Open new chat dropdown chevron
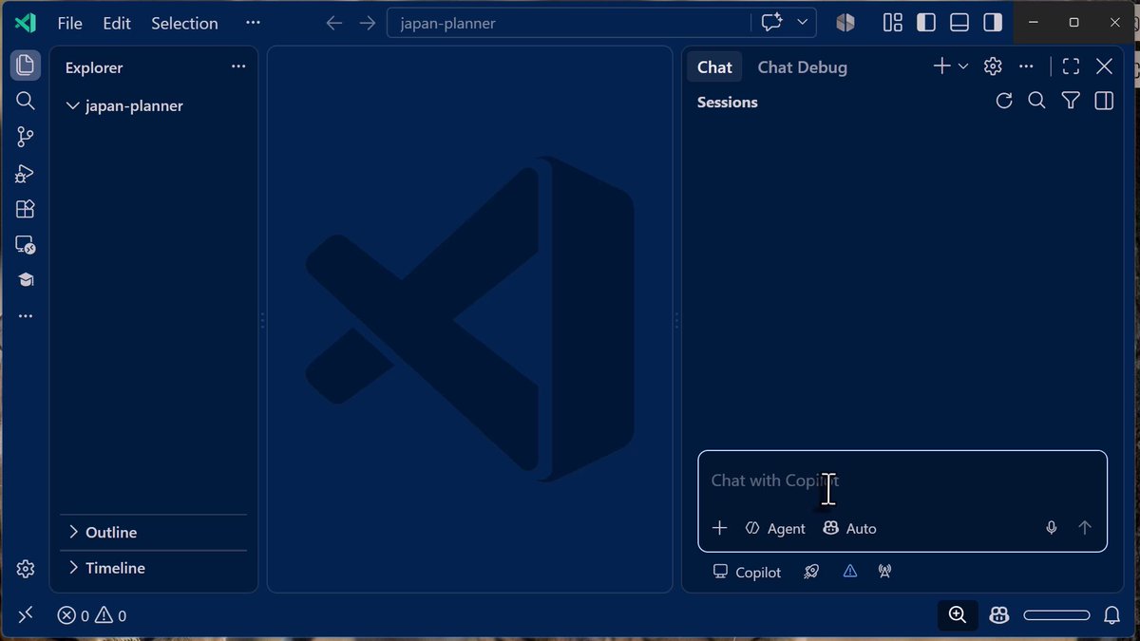 coord(962,66)
